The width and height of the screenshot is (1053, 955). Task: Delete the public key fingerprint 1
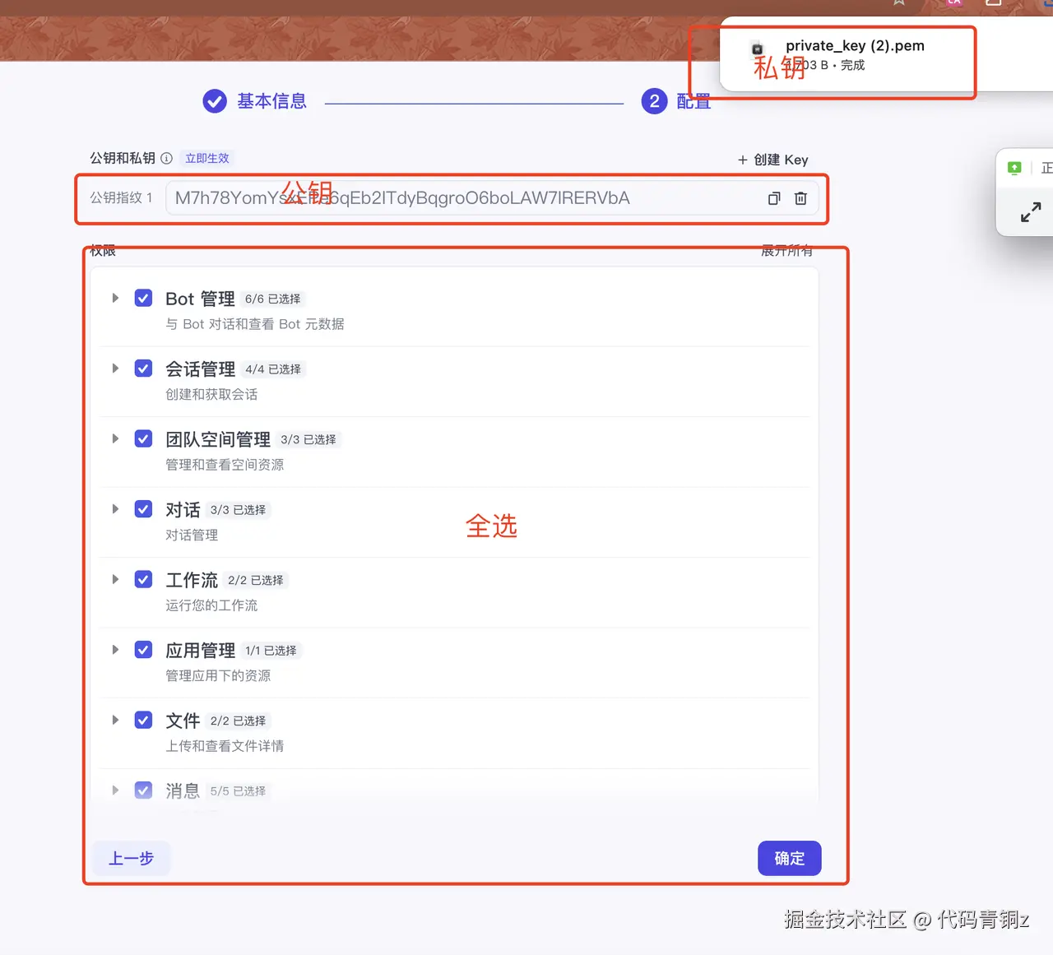tap(800, 198)
